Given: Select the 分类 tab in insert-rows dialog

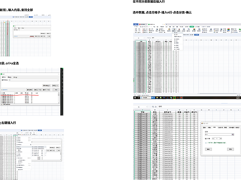Looking at the screenshot, I should [214, 127].
